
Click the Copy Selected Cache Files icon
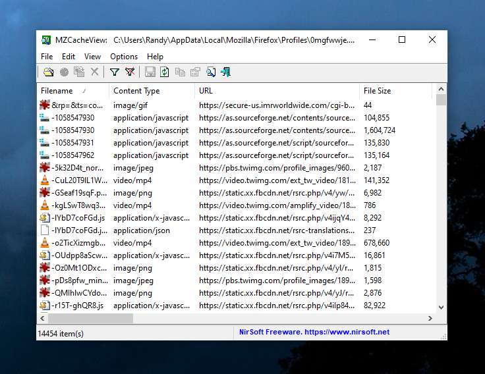click(x=79, y=72)
